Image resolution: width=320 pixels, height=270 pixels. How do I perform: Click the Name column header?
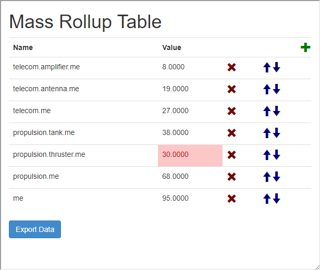tap(23, 47)
